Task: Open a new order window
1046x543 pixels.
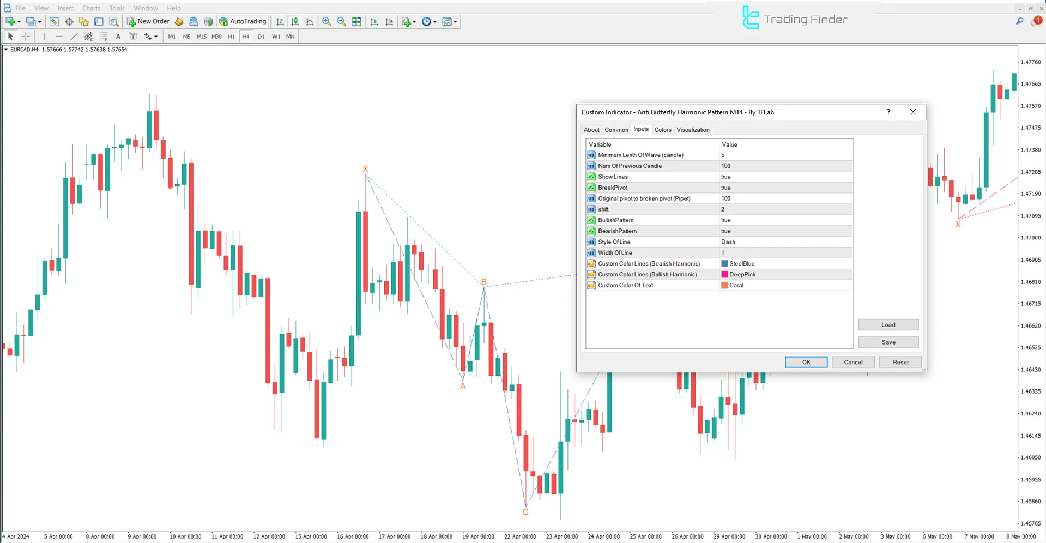Action: (x=148, y=21)
